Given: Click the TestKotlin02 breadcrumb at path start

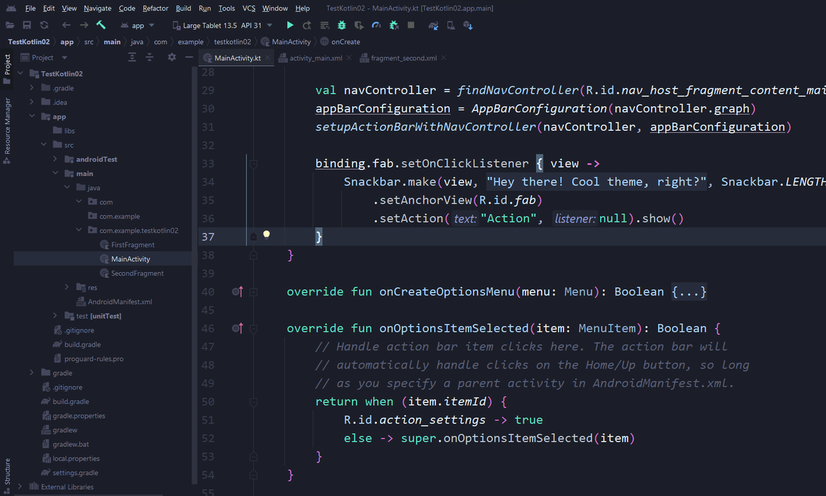Looking at the screenshot, I should click(x=28, y=42).
